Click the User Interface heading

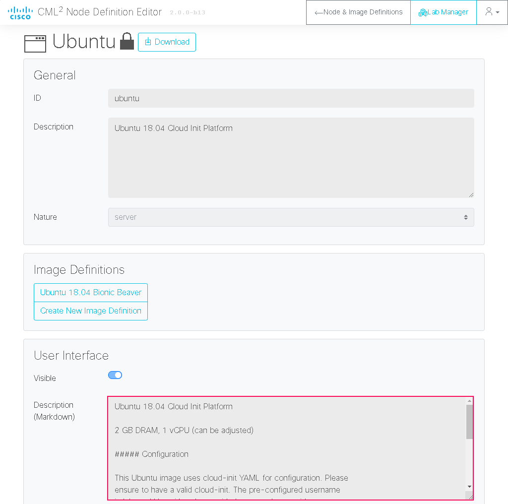[x=71, y=356]
